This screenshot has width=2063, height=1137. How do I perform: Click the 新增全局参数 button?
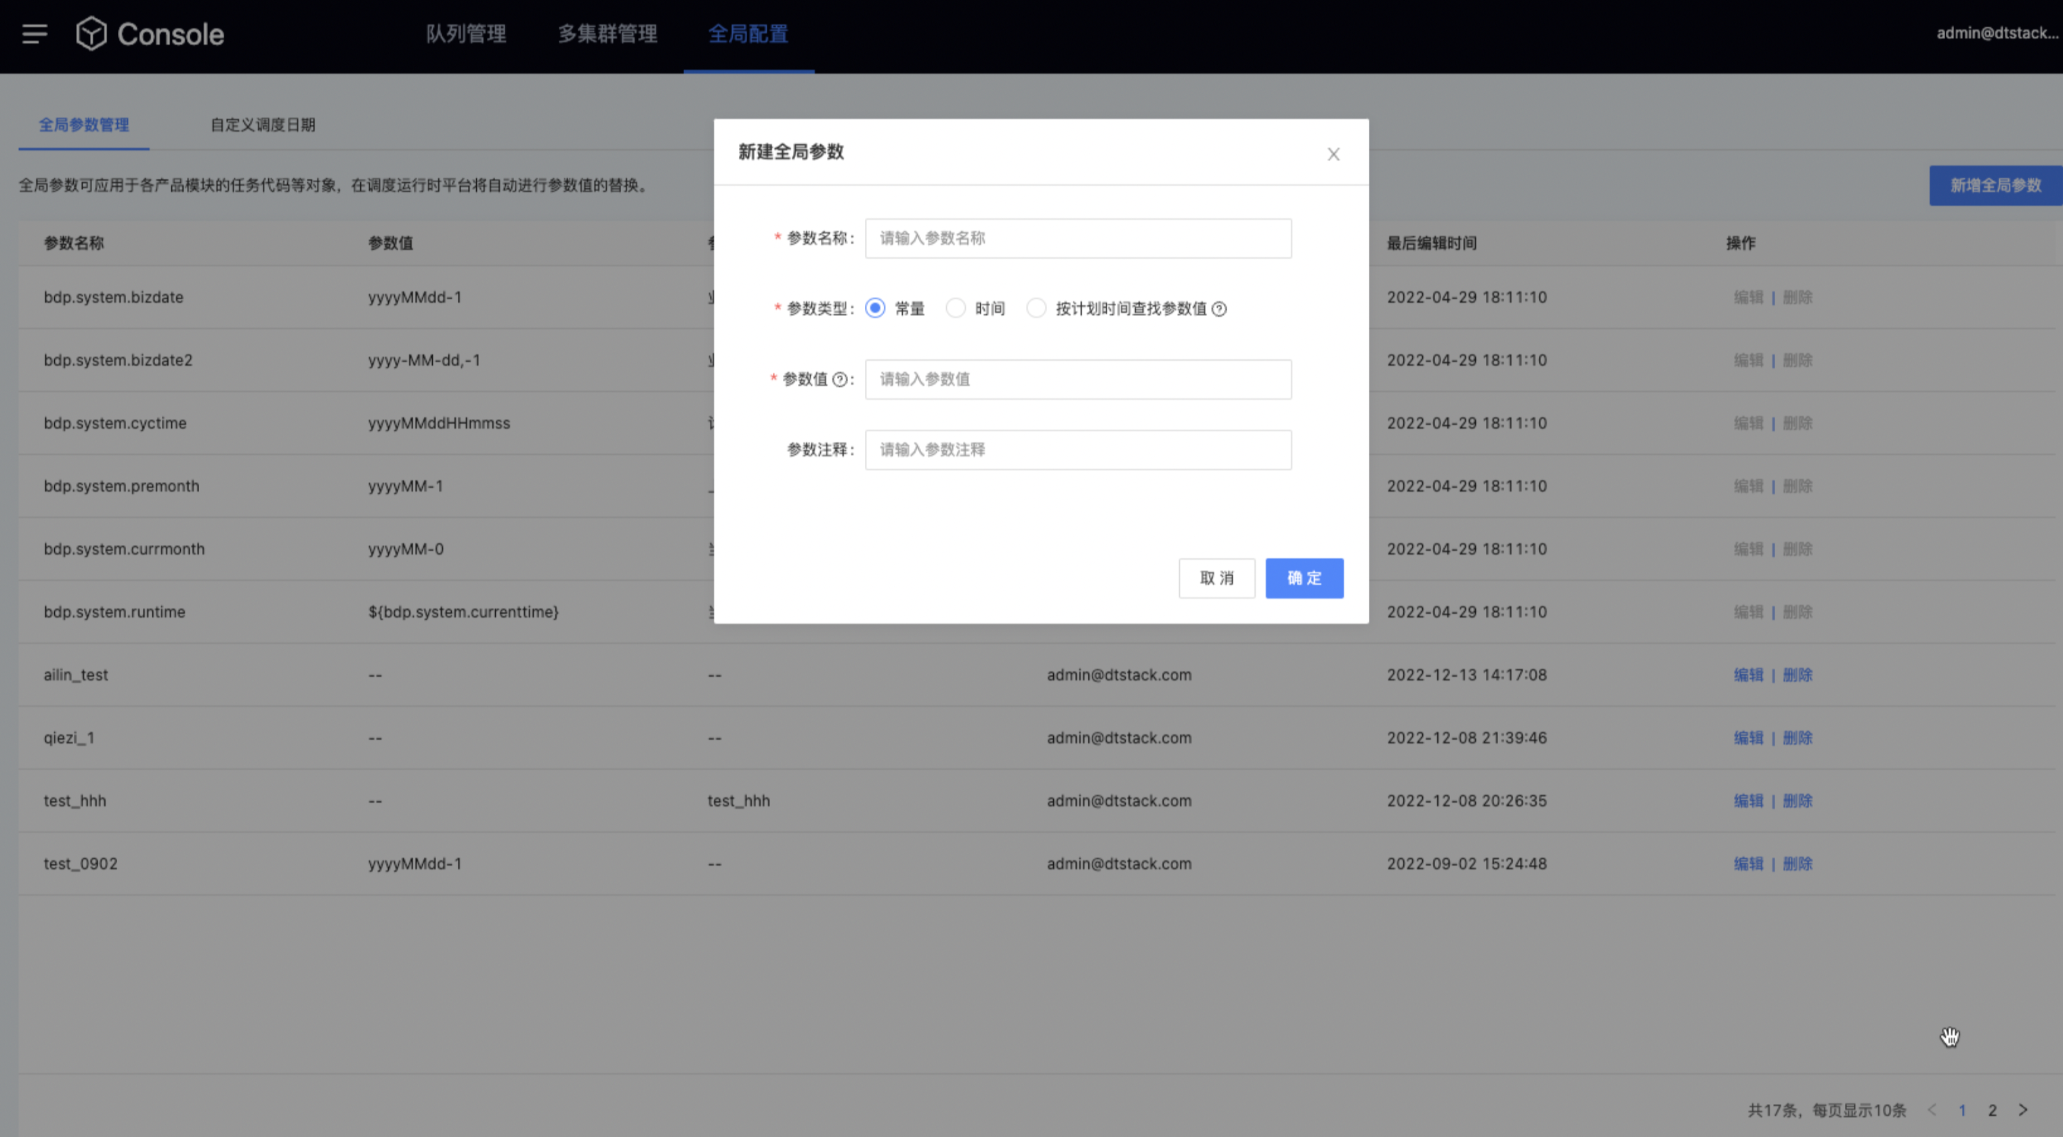click(x=1996, y=185)
